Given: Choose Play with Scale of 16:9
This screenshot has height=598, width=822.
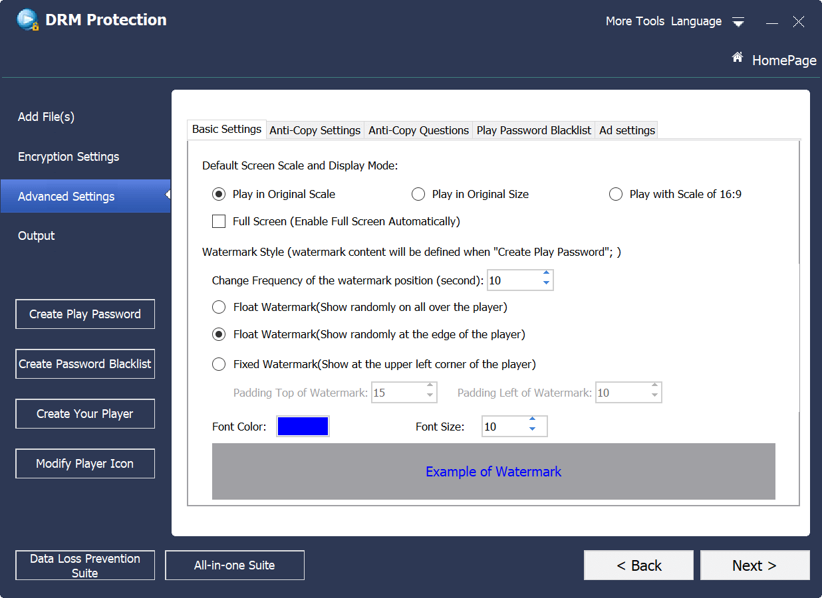Looking at the screenshot, I should coord(615,194).
